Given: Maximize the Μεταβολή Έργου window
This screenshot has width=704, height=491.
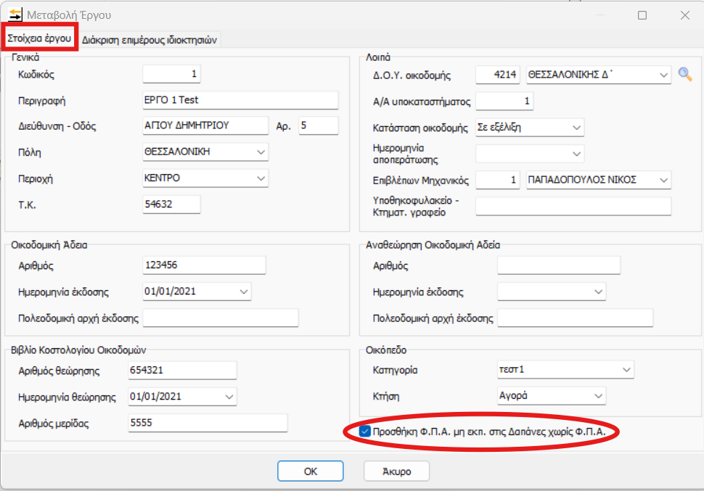Looking at the screenshot, I should (x=642, y=15).
